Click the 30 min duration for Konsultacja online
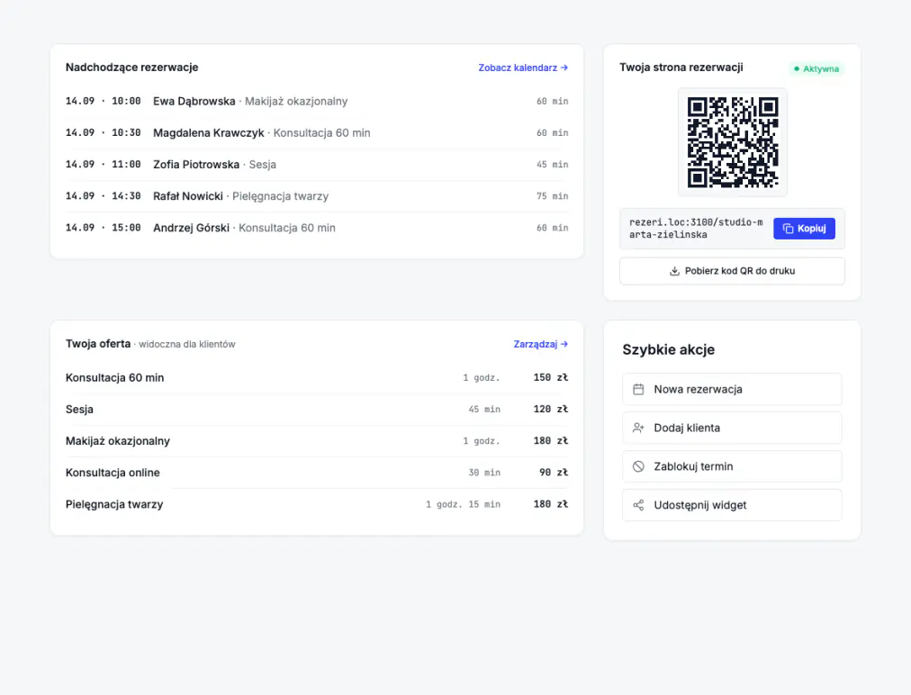The width and height of the screenshot is (911, 695). tap(484, 473)
